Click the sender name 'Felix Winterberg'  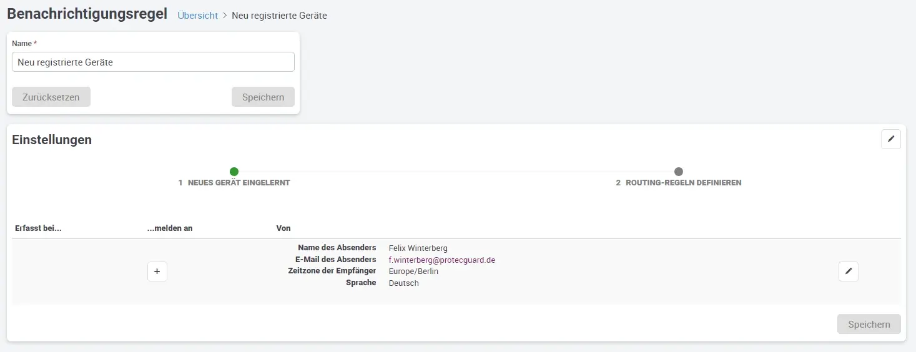point(418,248)
